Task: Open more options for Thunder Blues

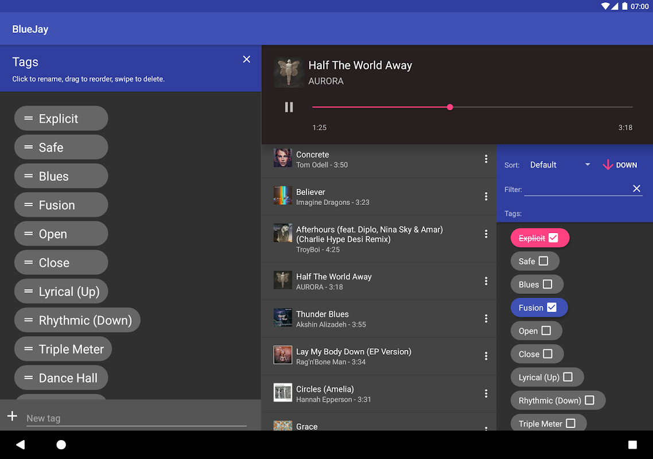Action: [486, 318]
